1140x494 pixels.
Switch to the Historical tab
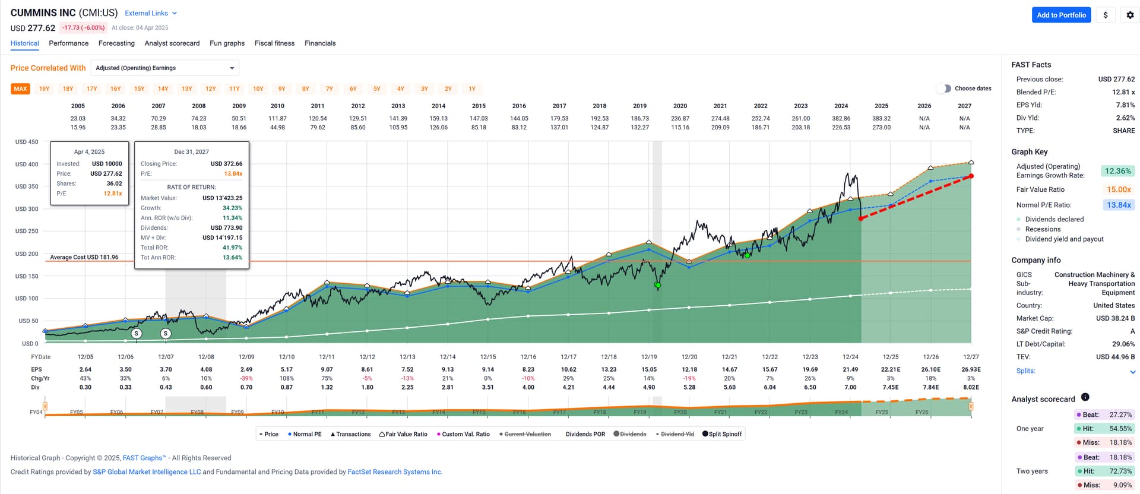(x=25, y=43)
